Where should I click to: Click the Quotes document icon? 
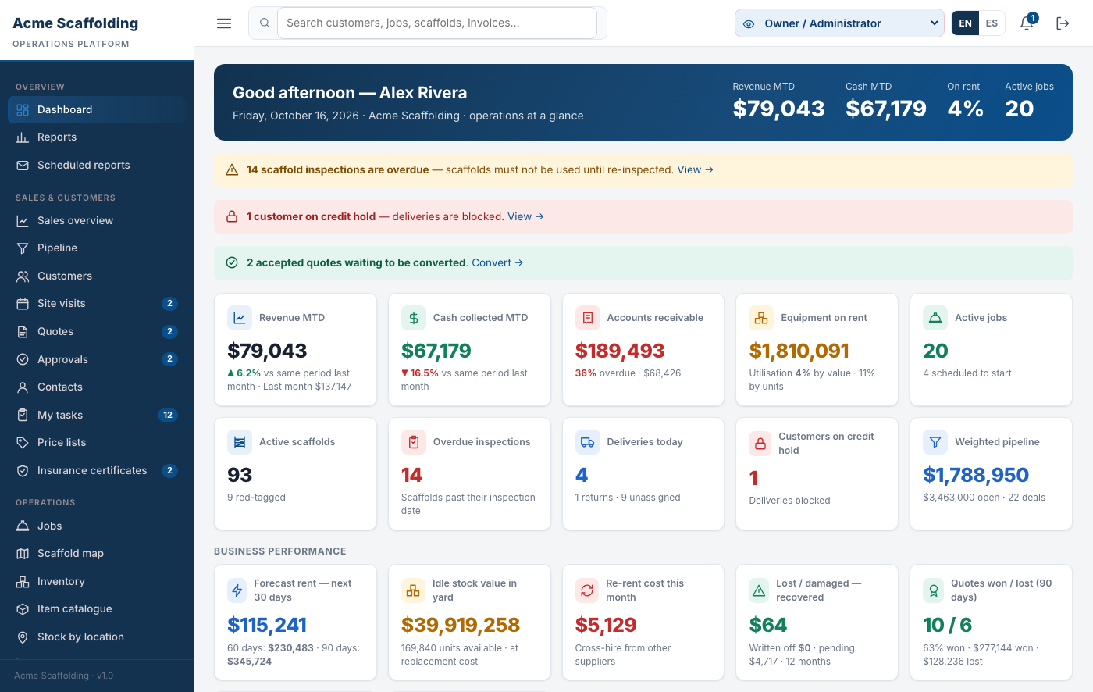pos(23,332)
